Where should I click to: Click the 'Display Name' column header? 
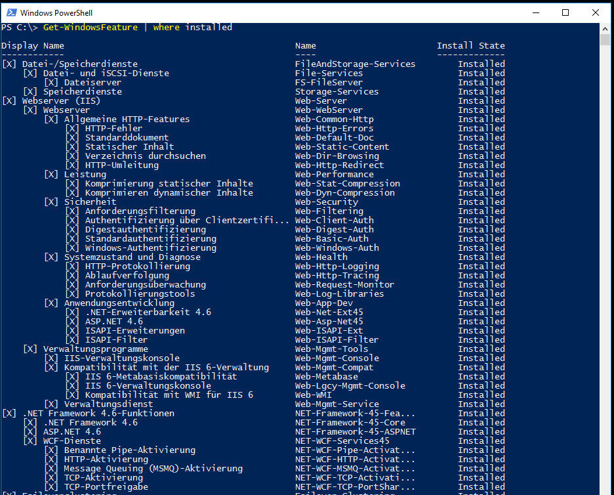(33, 46)
